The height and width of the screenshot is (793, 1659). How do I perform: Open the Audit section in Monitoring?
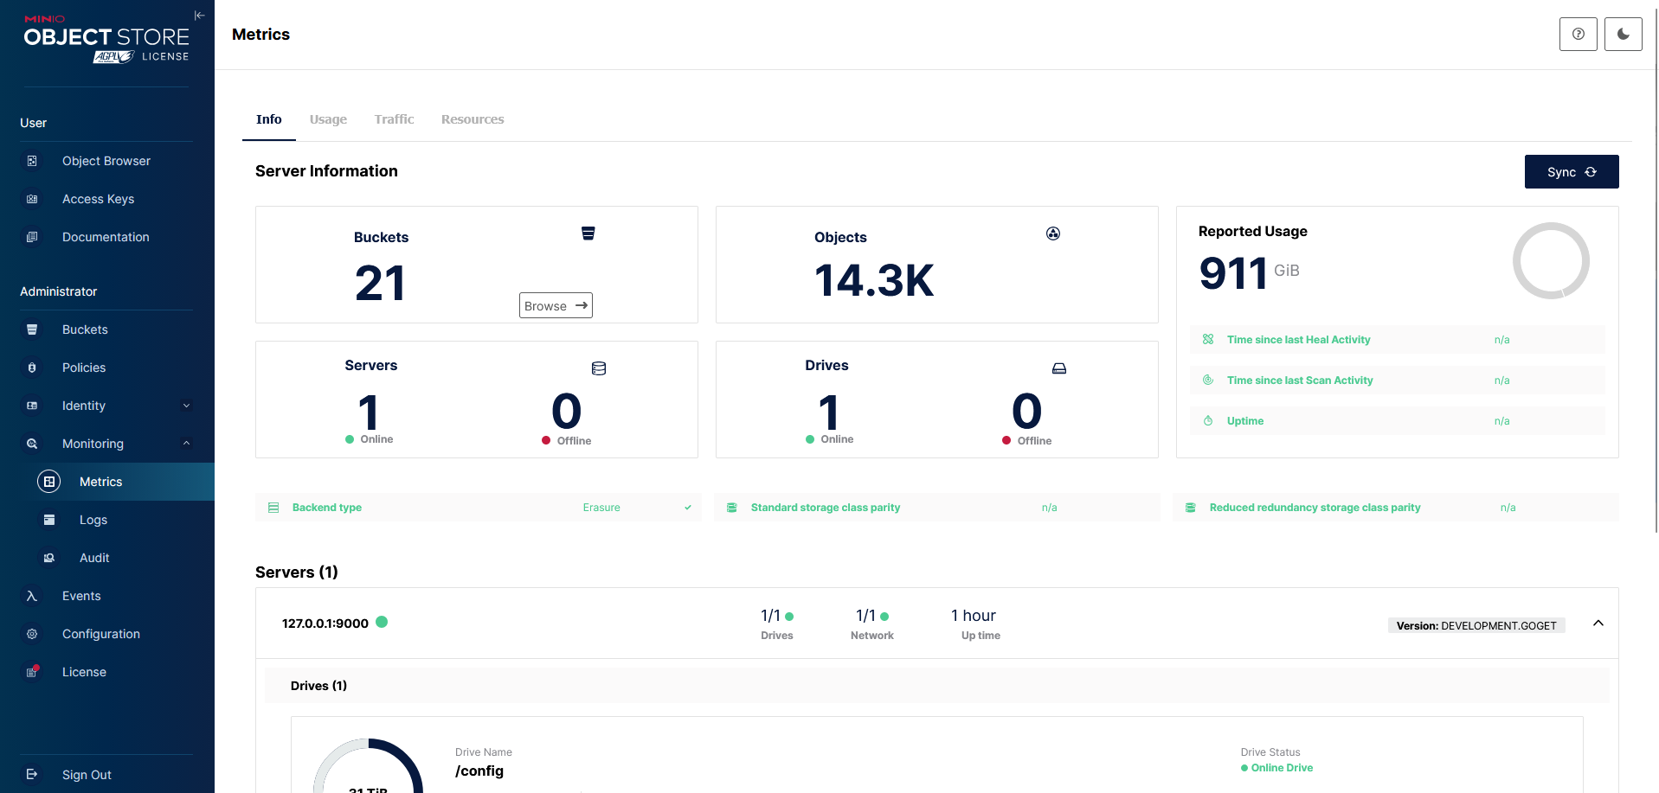[93, 558]
